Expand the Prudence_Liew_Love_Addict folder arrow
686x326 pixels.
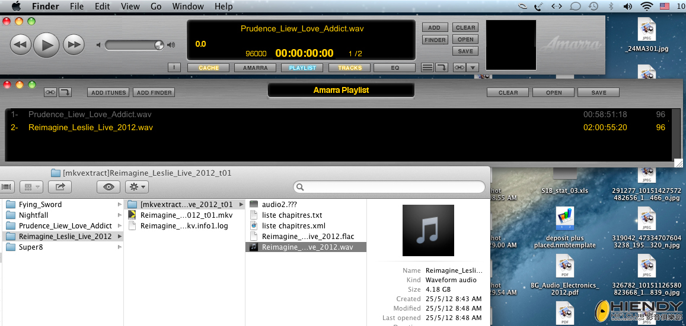click(119, 225)
